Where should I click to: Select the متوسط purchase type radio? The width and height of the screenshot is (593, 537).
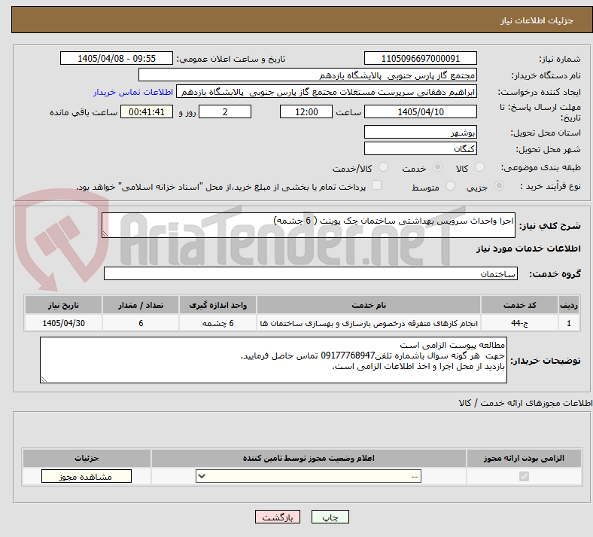pos(450,186)
